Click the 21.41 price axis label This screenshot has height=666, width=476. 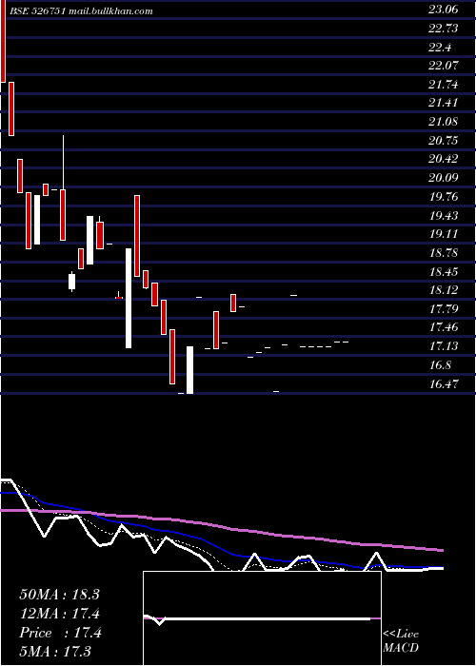(x=444, y=103)
